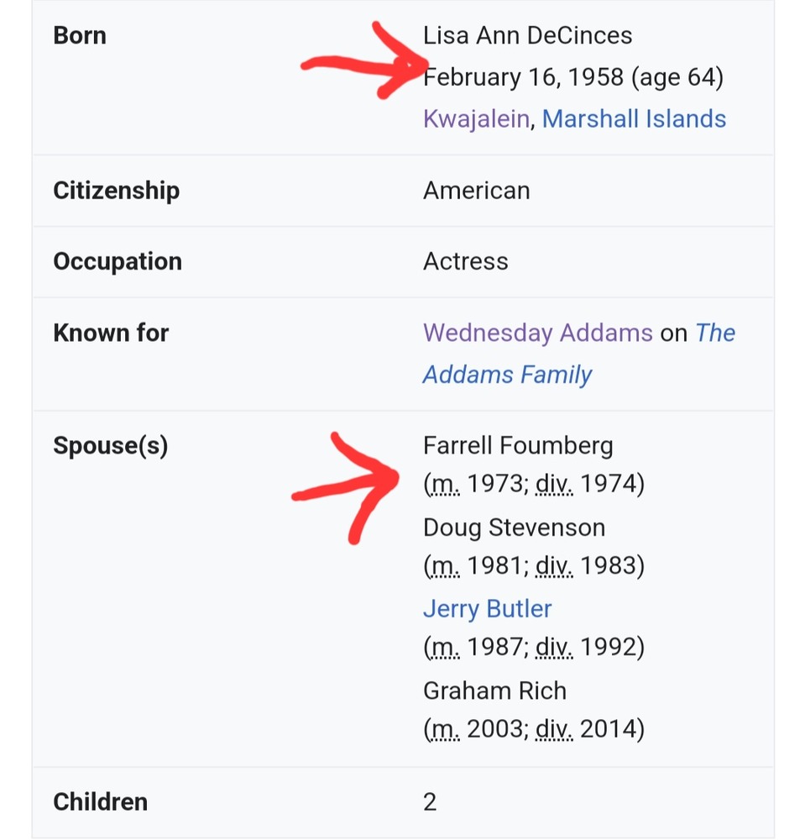Screen dimensions: 805x840
Task: Open the Jerry Butler link
Action: pos(487,609)
